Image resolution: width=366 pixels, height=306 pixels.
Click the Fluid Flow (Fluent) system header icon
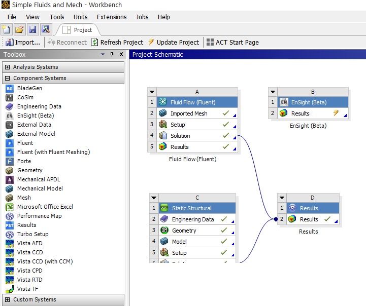[x=162, y=102]
